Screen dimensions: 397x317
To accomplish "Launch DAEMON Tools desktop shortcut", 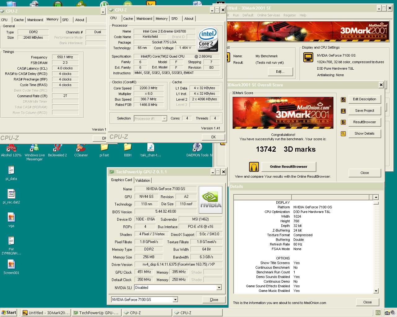I will tap(198, 150).
